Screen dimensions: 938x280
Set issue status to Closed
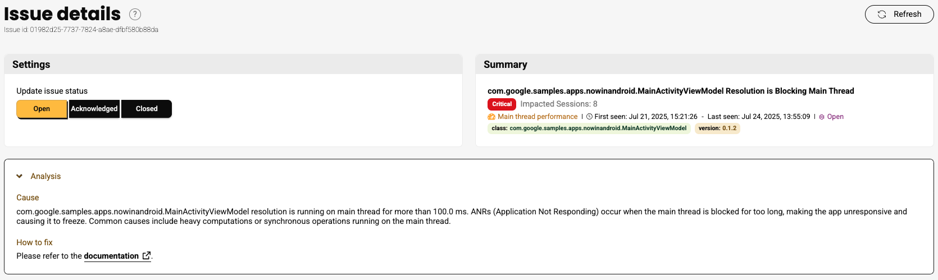tap(147, 109)
